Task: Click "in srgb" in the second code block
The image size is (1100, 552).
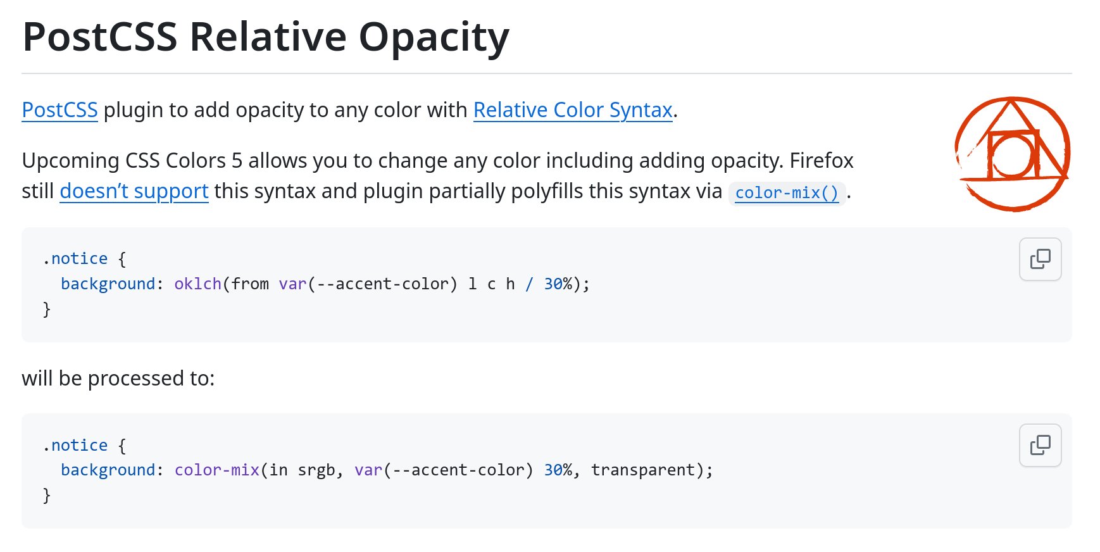Action: tap(302, 470)
